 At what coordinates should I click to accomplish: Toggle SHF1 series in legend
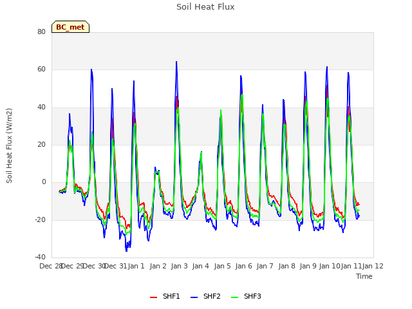click(x=165, y=296)
